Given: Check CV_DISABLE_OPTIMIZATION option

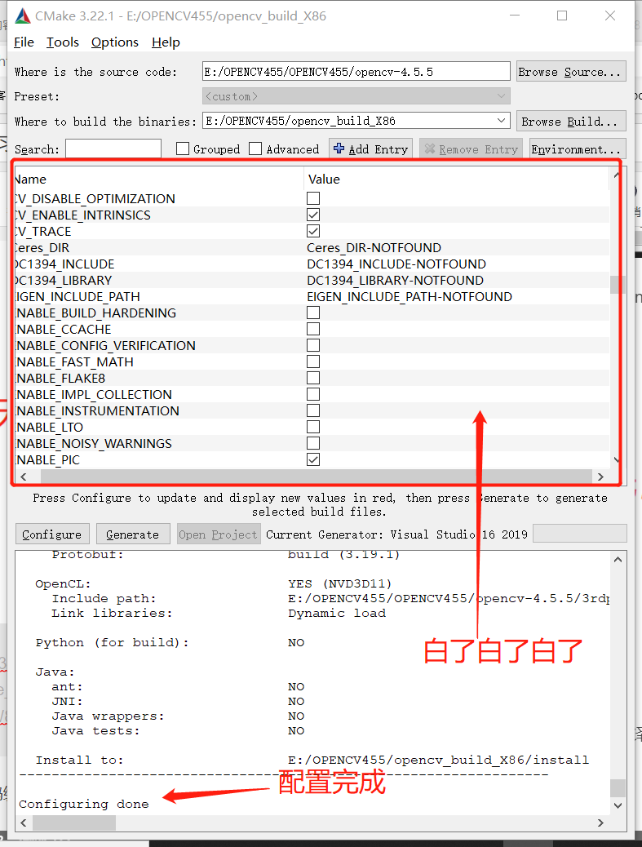Looking at the screenshot, I should 313,198.
